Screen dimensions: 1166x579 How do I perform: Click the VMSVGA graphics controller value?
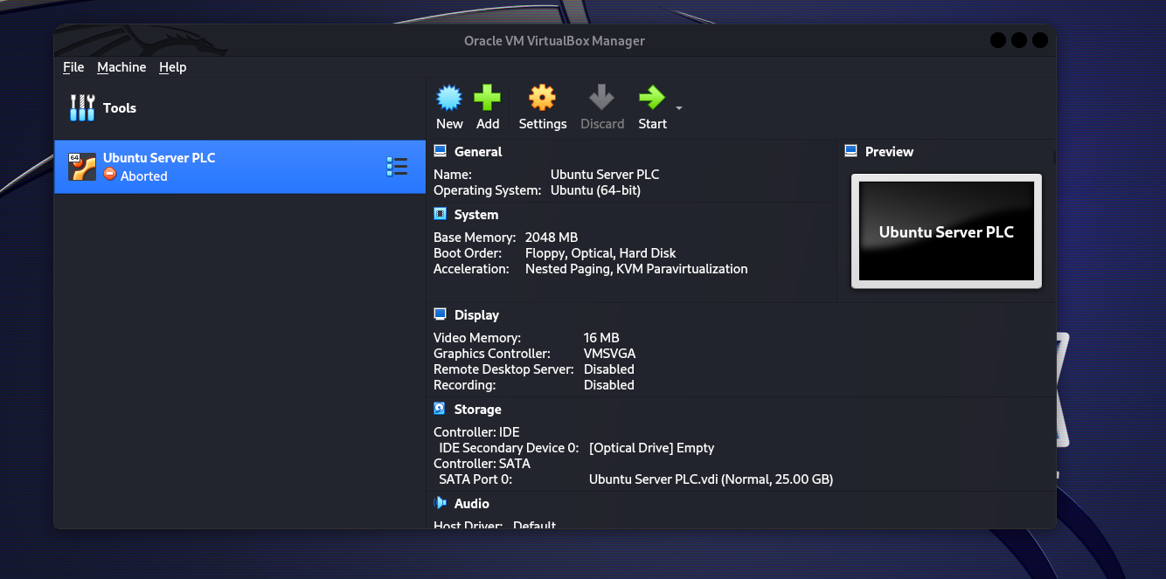610,354
